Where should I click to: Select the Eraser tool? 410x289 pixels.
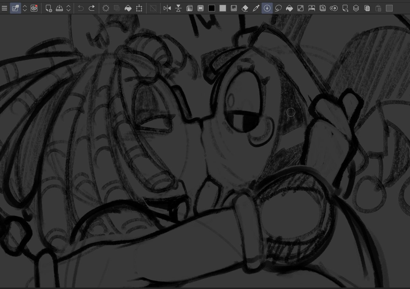pos(245,8)
